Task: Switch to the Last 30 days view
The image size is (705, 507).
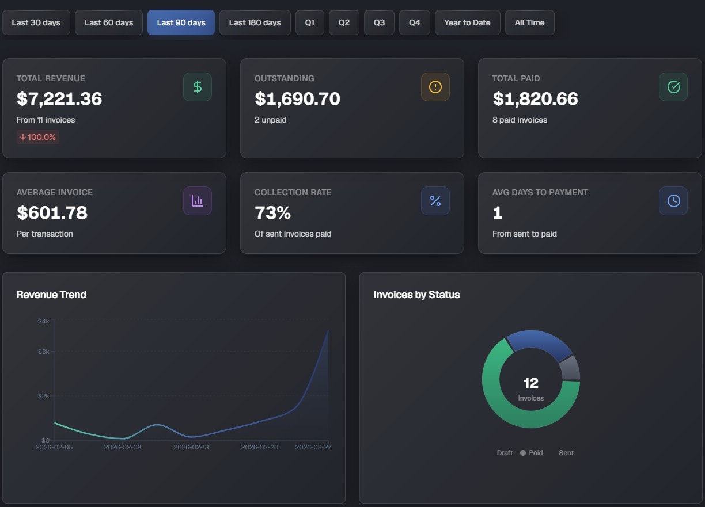Action: point(36,22)
